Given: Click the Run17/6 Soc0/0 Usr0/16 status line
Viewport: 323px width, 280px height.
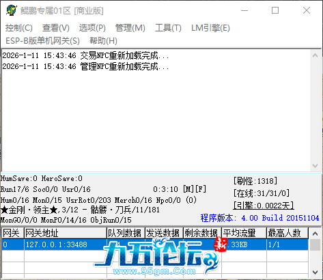Looking at the screenshot, I should 46,189.
